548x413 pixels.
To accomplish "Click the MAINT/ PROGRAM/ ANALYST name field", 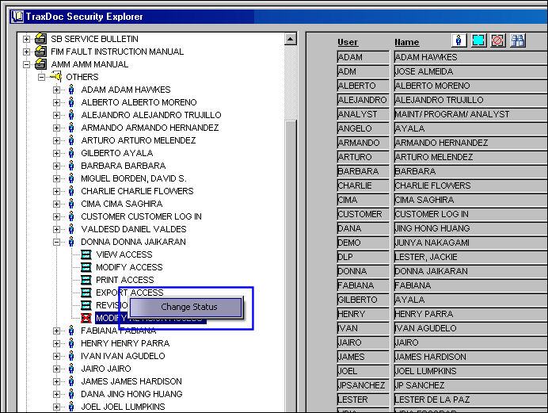I will click(x=470, y=114).
